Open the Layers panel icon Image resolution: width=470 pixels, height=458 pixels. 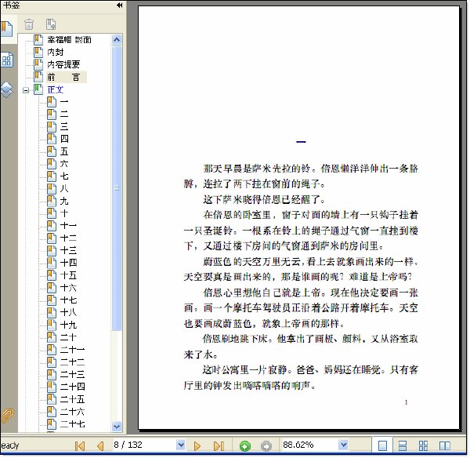point(6,89)
